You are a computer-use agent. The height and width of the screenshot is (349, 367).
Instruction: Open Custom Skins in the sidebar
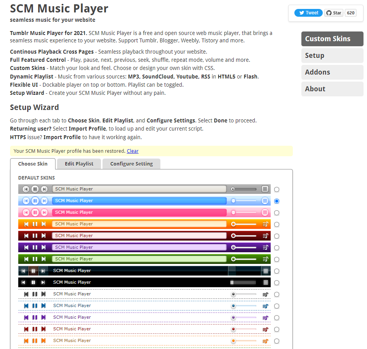pos(332,38)
